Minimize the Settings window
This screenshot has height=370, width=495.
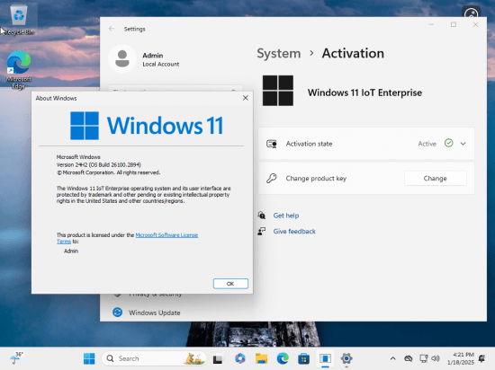point(431,24)
